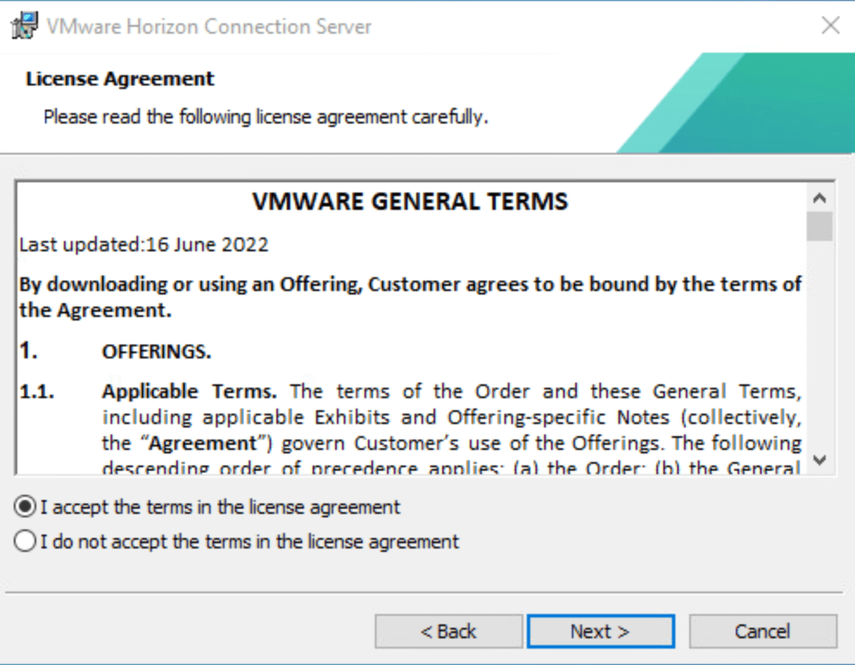Click the license scrollbar up arrow

pyautogui.click(x=820, y=197)
